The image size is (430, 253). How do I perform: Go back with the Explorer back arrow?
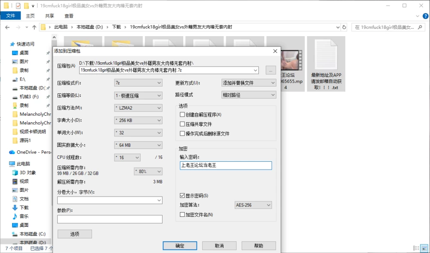click(x=7, y=27)
